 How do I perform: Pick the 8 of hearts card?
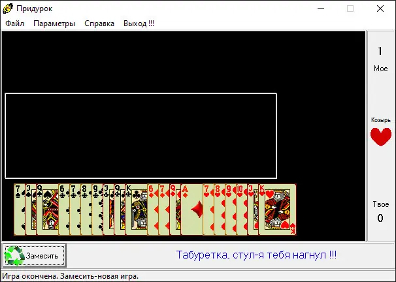click(220, 210)
